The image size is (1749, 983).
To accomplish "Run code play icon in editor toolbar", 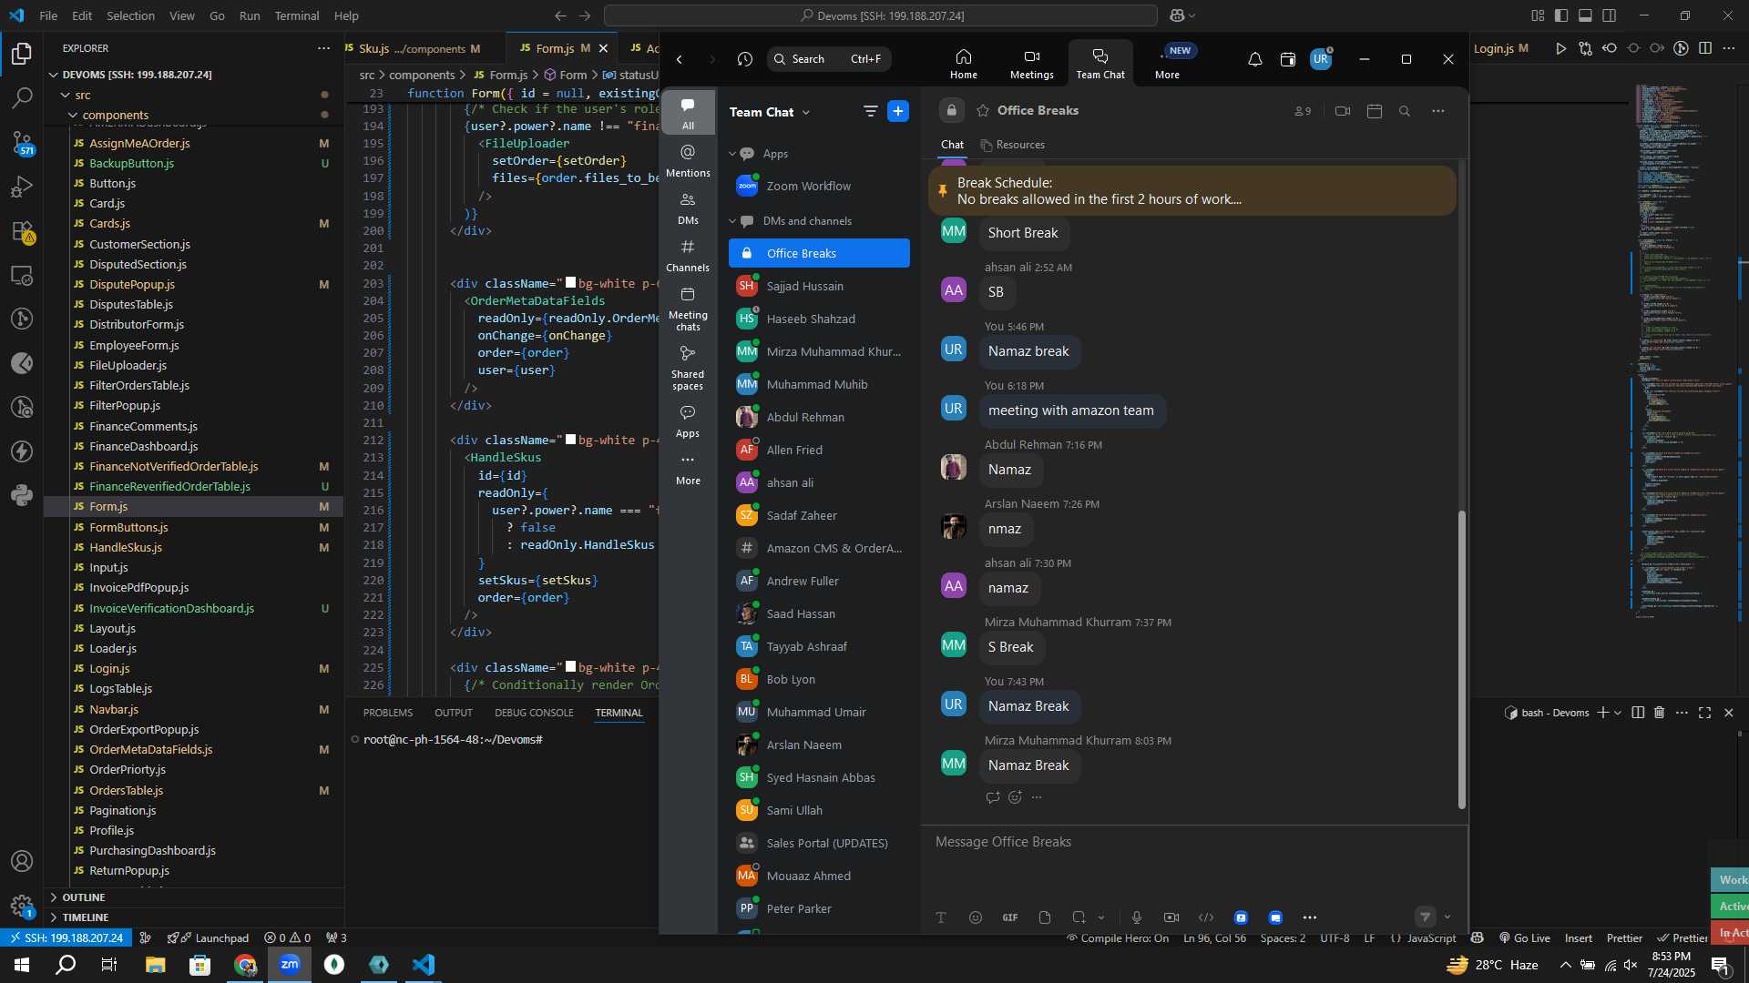I will click(x=1560, y=48).
